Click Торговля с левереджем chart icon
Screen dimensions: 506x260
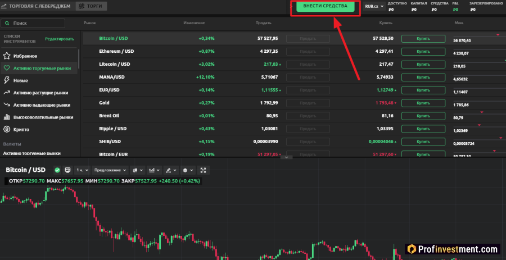click(3, 6)
